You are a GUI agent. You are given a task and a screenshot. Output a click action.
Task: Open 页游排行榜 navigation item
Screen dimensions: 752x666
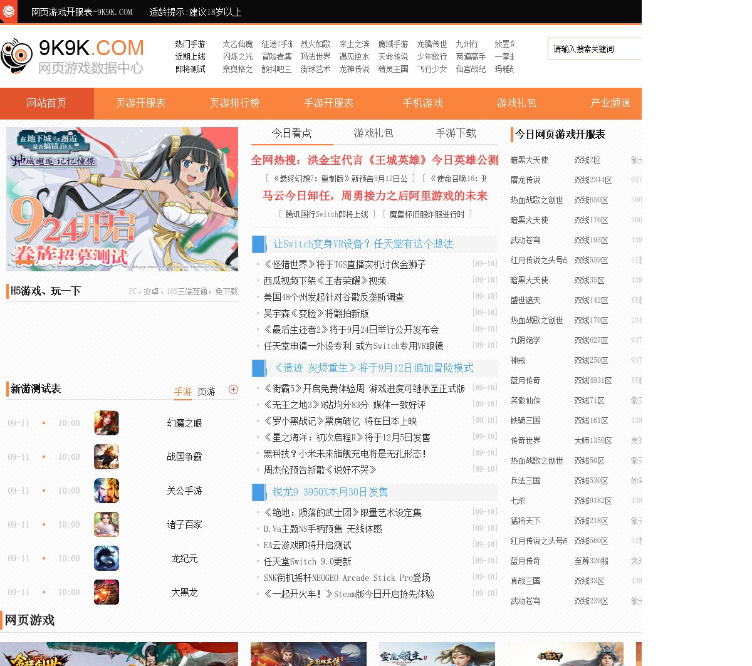point(235,103)
